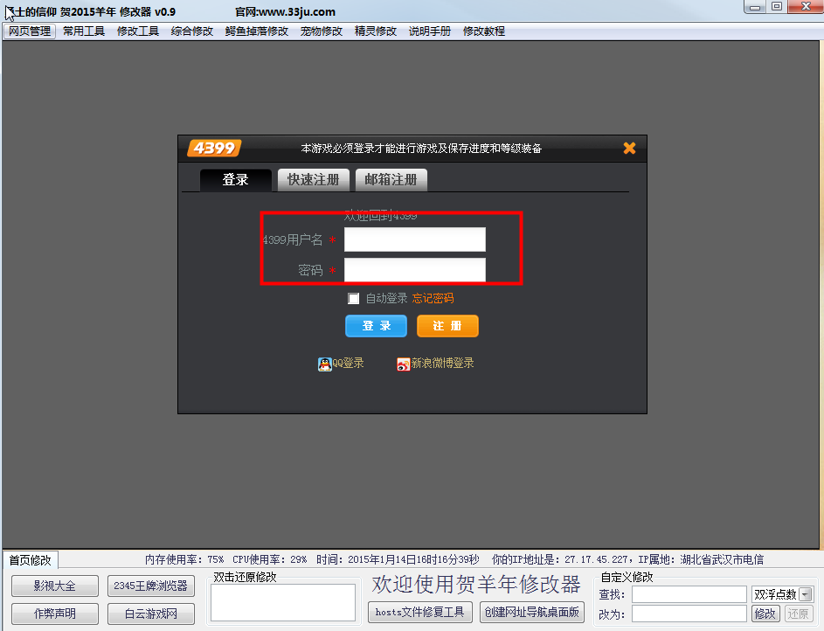
Task: Click the QQ penguin login icon
Action: pyautogui.click(x=325, y=364)
